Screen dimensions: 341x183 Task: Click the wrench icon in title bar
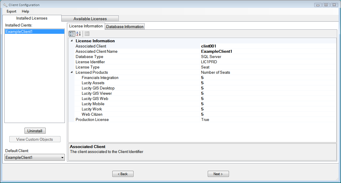5,5
